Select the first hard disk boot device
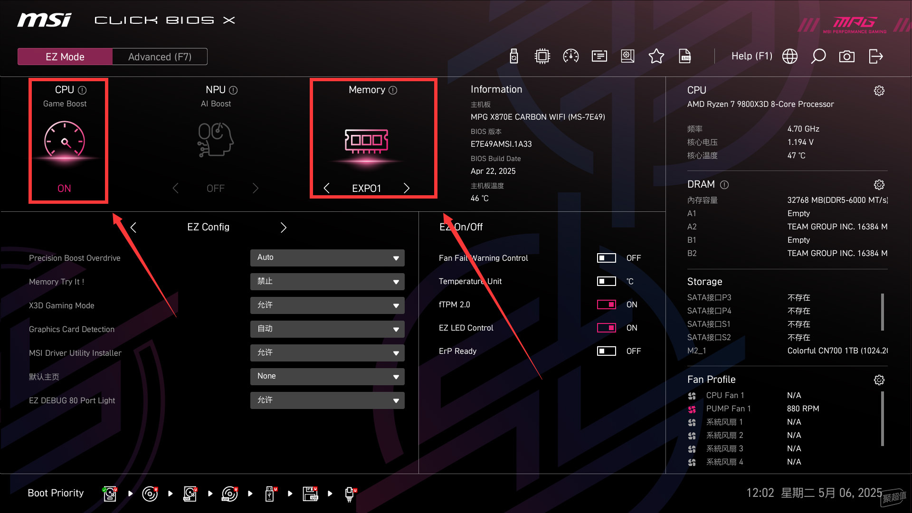Screen dimensions: 912x513 [x=110, y=494]
